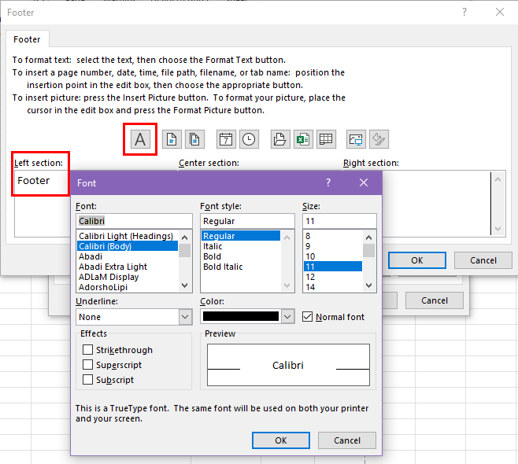Click inside the Right section box

tap(435, 204)
